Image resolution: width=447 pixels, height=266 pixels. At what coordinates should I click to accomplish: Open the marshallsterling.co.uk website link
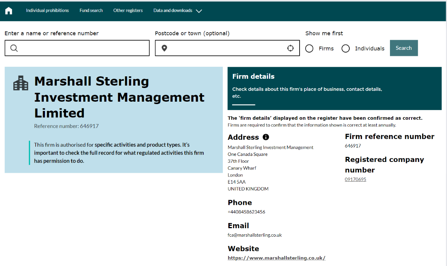[276, 258]
